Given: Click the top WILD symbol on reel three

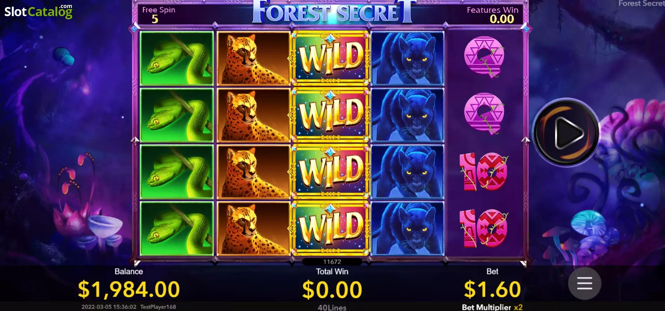Looking at the screenshot, I should tap(330, 59).
